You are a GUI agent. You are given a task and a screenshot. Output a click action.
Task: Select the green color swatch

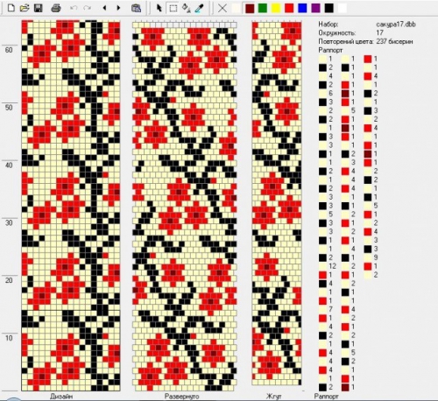pos(263,8)
